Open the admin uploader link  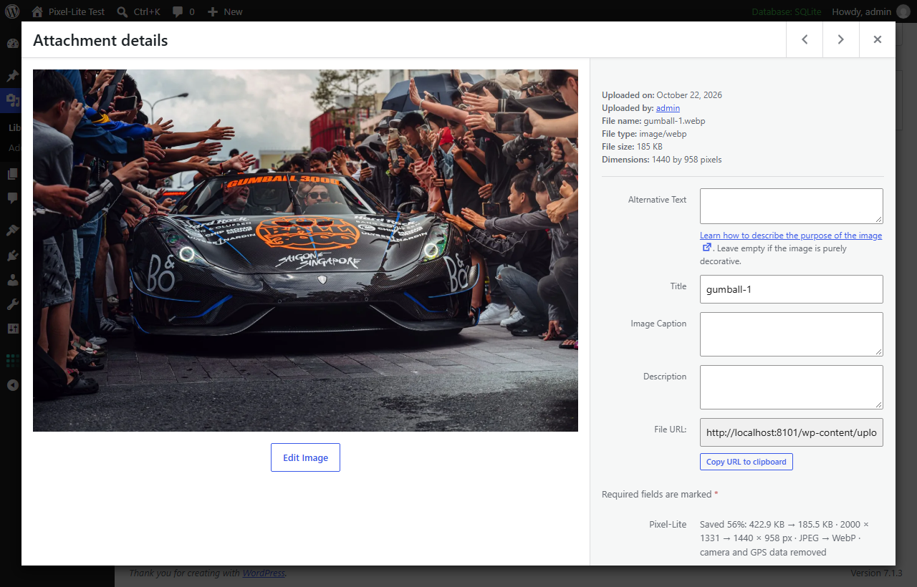point(668,108)
